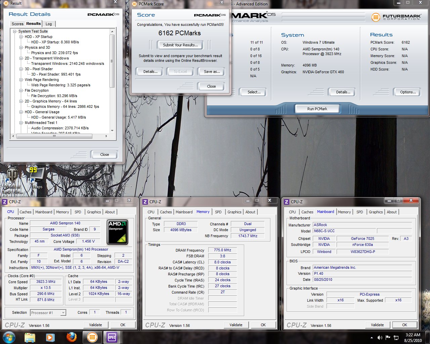Launch Windows Media Player from the taskbar
430x344 pixels.
click(x=50, y=337)
